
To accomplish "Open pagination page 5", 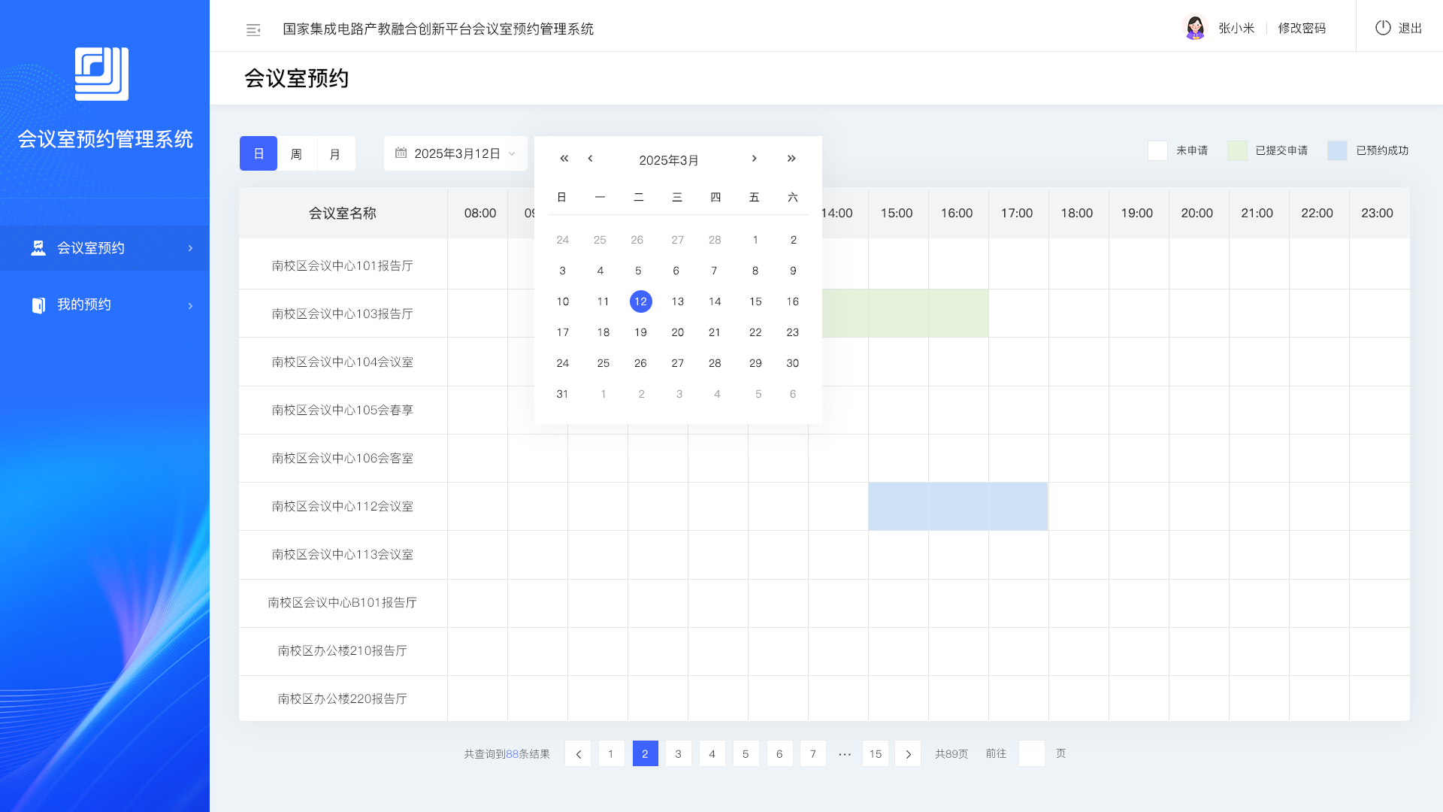I will (x=746, y=754).
